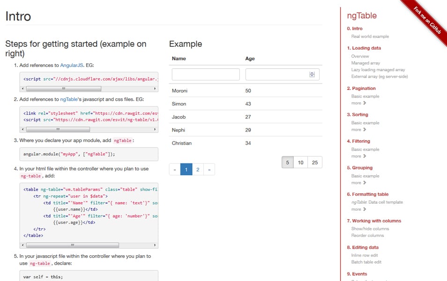447x281 pixels.
Task: Show 25 rows per page
Action: coord(315,163)
